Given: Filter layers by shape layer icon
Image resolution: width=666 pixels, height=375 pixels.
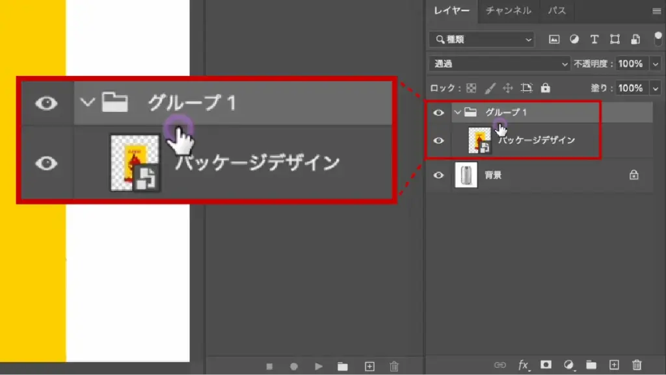Looking at the screenshot, I should [614, 39].
